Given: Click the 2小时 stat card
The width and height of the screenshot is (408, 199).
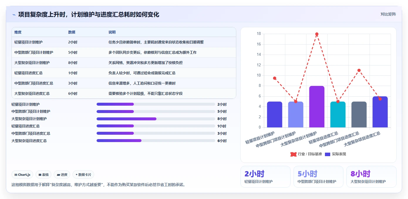Looking at the screenshot, I should click(x=265, y=177).
